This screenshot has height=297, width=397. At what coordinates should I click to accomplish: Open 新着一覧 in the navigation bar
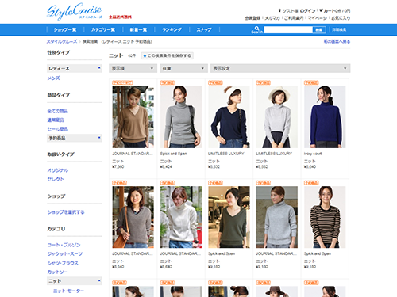click(138, 29)
